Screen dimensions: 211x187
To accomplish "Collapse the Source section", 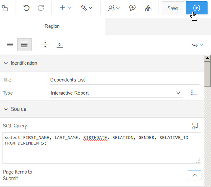I will (x=6, y=109).
